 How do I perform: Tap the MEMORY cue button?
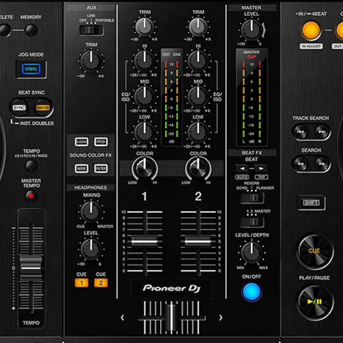coord(31,30)
